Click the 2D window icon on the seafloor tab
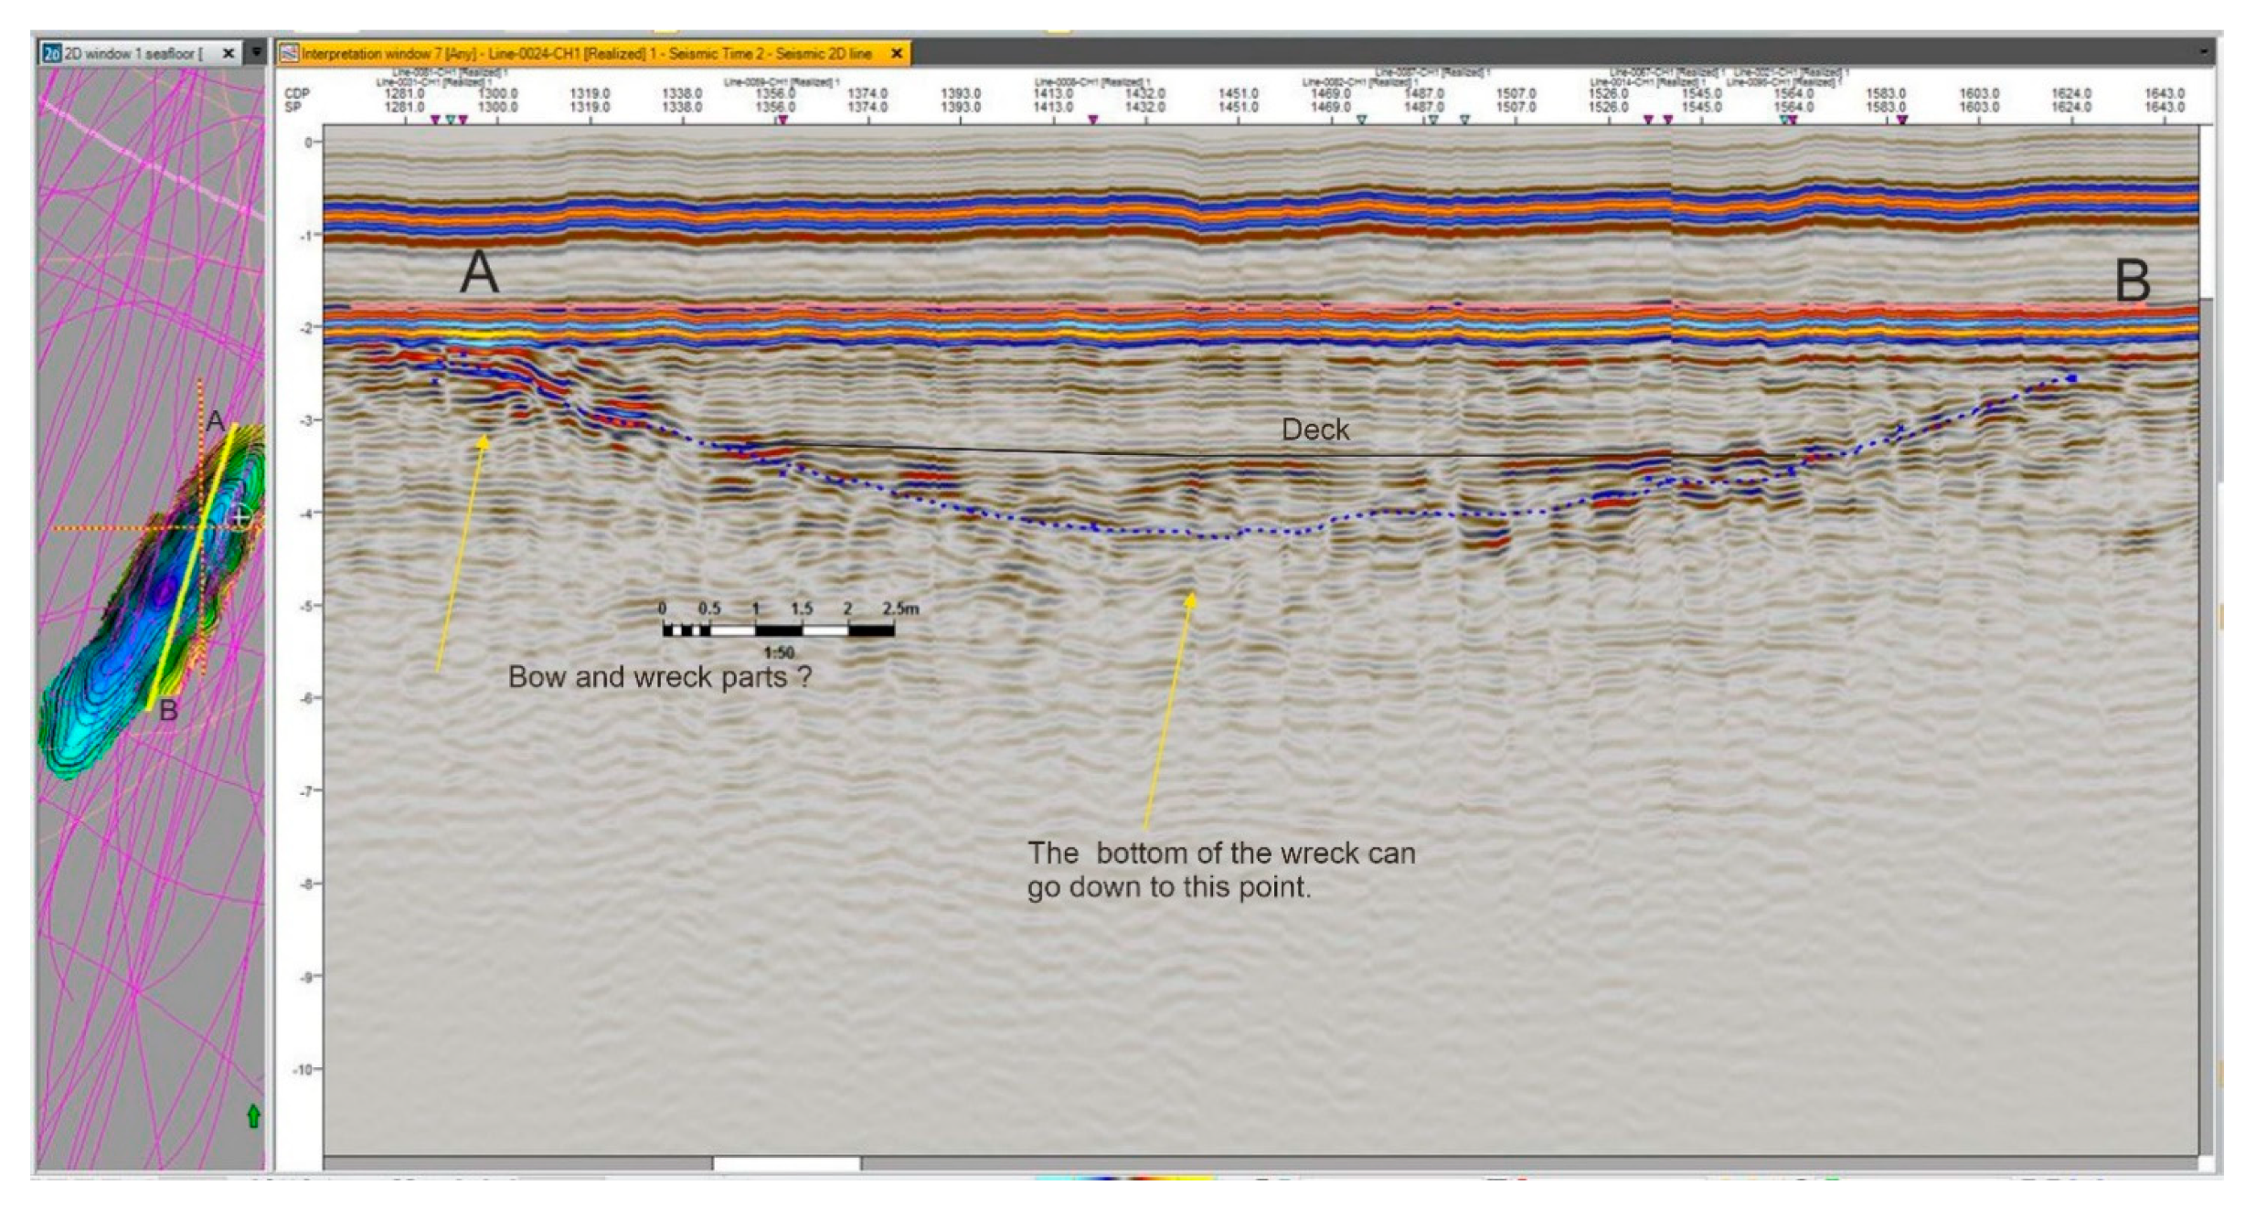This screenshot has width=2256, height=1208. [x=52, y=54]
